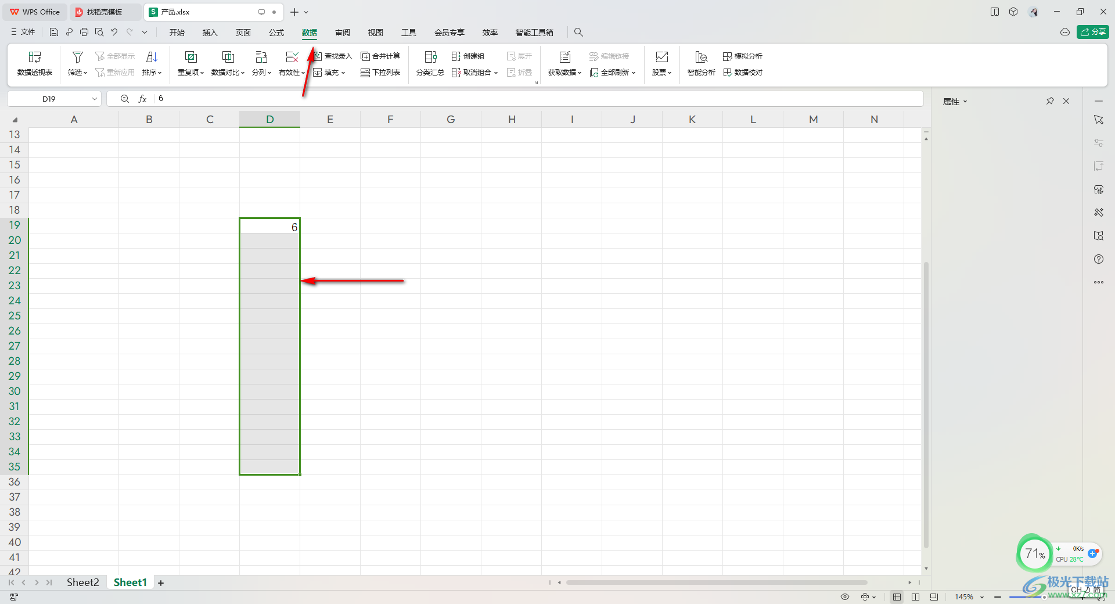Click the Data Proofing (数据校对) button
Viewport: 1115px width, 604px height.
coord(743,73)
